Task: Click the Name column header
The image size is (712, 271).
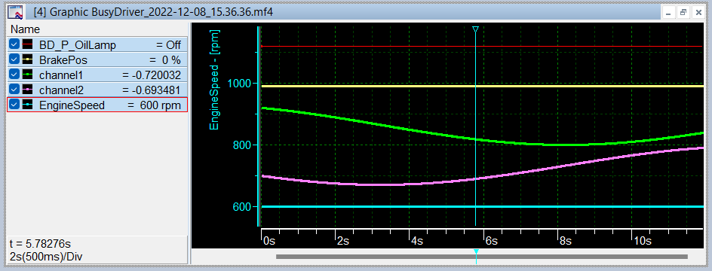Action: tap(25, 29)
